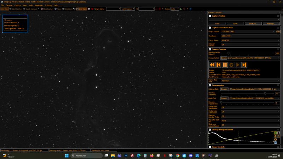The width and height of the screenshot is (283, 159).
Task: Collapse the Preprocessing section
Action: (210, 85)
